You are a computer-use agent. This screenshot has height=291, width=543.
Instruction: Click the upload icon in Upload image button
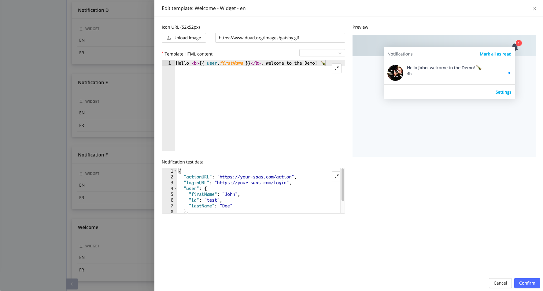(x=169, y=38)
